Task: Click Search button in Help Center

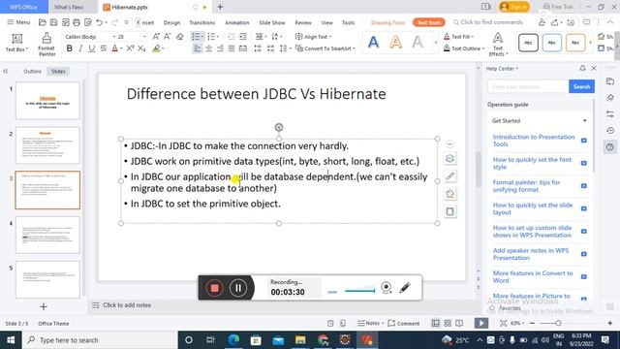Action: 581,86
